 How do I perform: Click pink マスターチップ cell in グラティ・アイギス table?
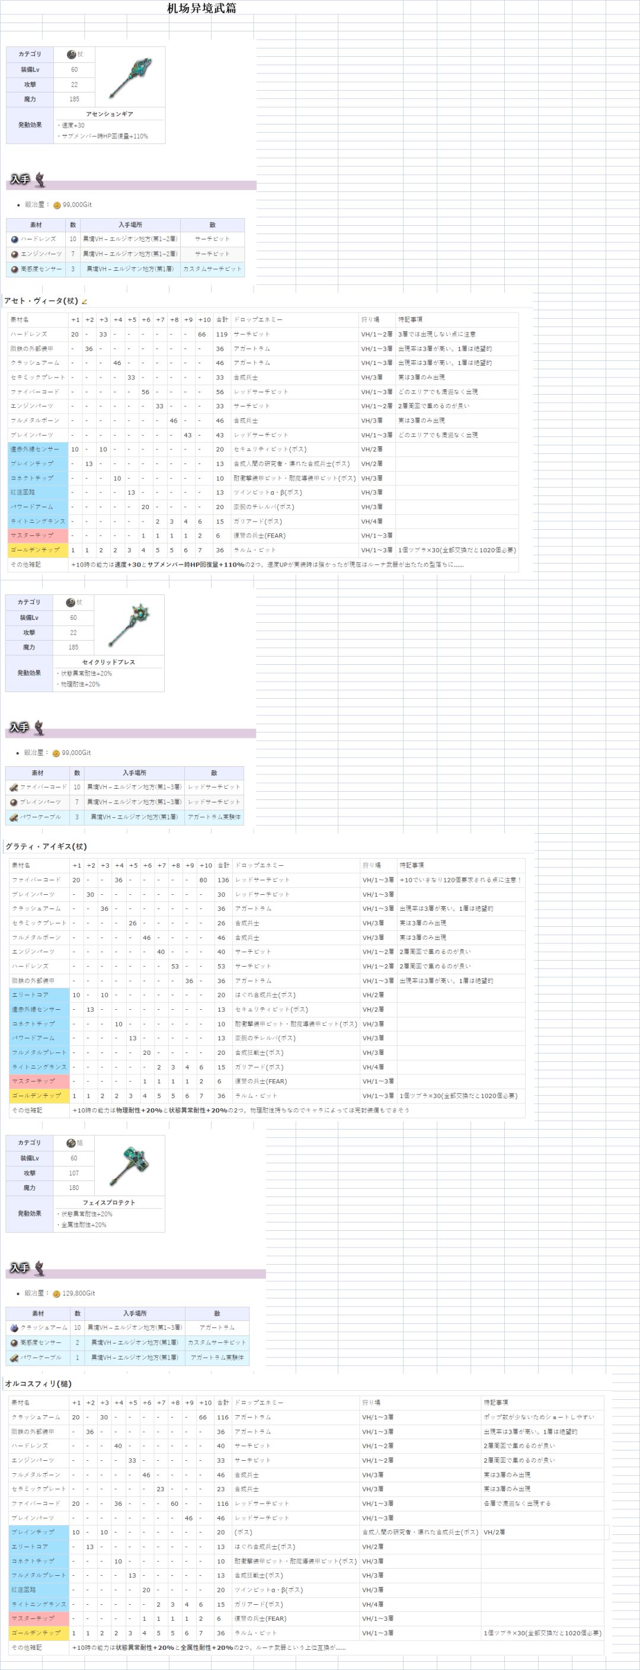click(x=40, y=1082)
